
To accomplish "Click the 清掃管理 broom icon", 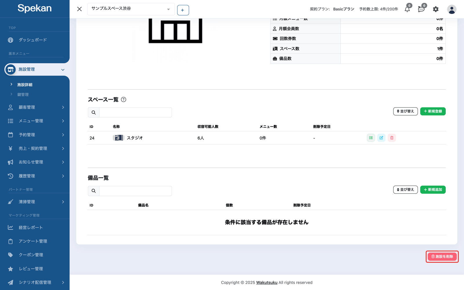I will coord(10,202).
